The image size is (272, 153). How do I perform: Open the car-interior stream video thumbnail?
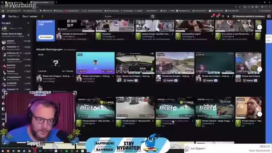(x=135, y=63)
